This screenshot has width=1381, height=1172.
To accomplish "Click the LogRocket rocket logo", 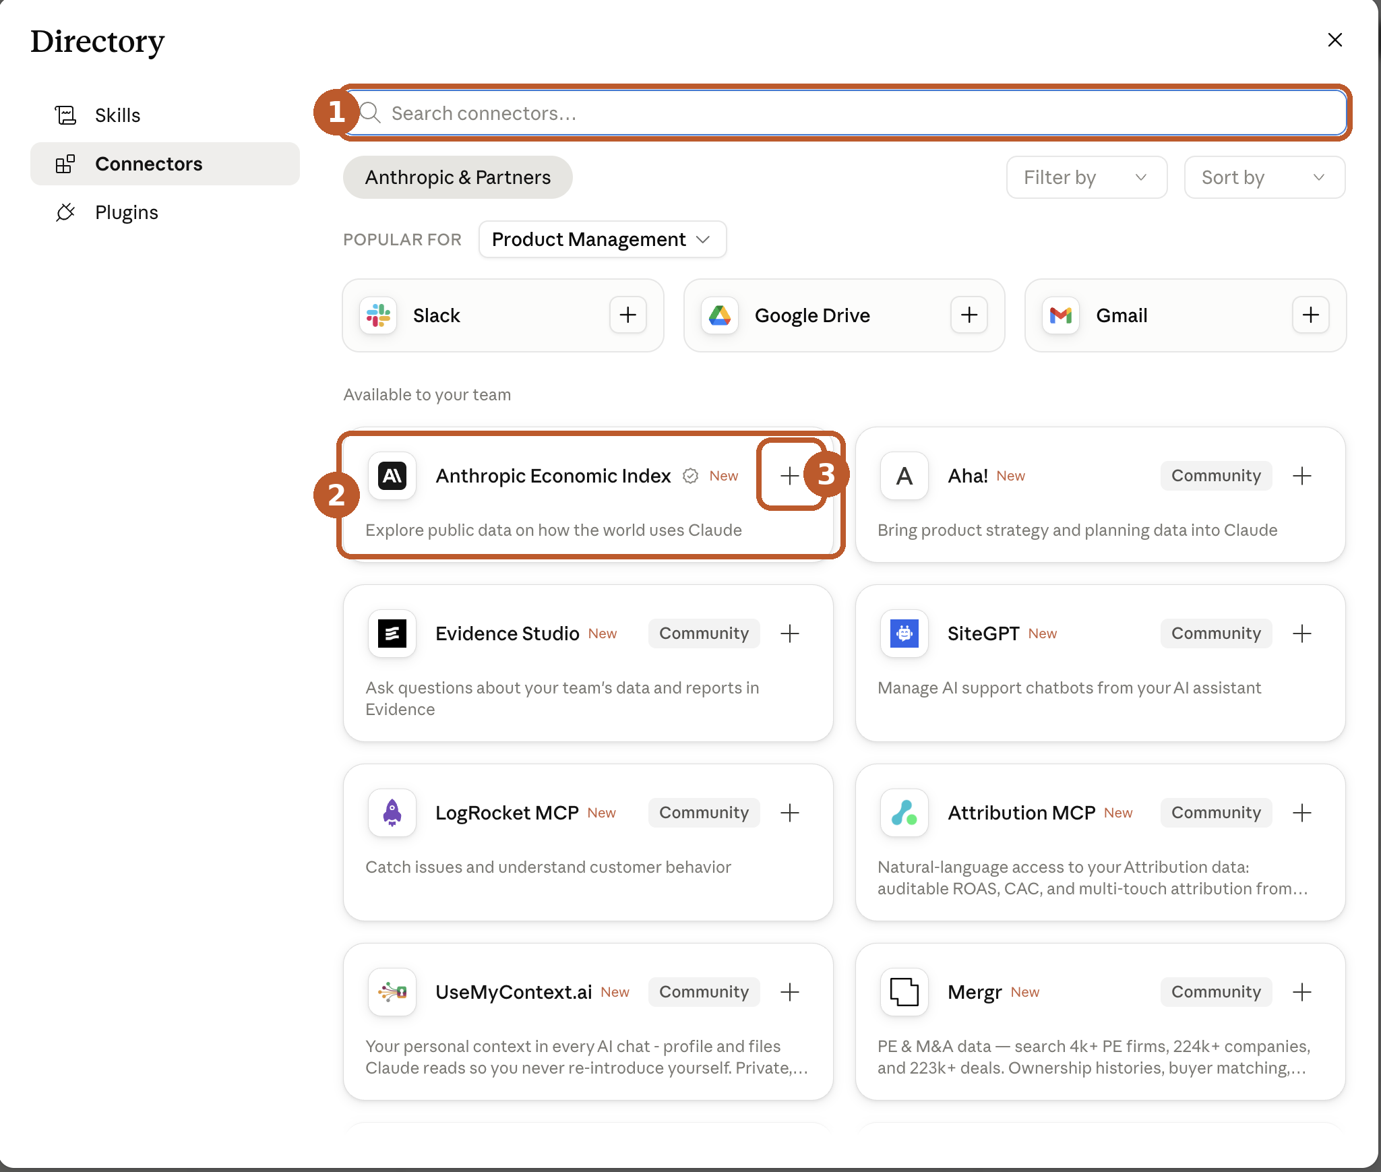I will point(392,813).
